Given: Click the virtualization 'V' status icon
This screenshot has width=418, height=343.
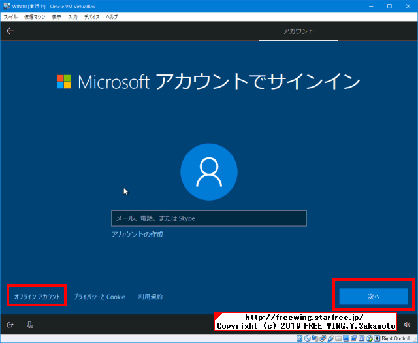Looking at the screenshot, I should [361, 338].
